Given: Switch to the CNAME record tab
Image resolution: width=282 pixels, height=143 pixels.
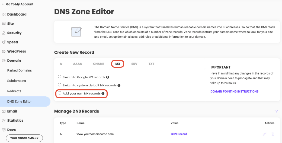Looking at the screenshot, I should pos(98,64).
